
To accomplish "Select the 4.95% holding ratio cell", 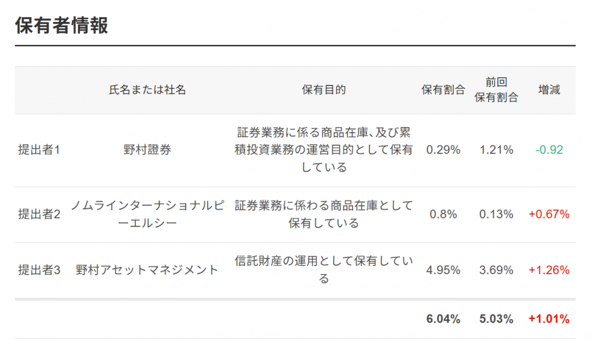I will tap(443, 270).
